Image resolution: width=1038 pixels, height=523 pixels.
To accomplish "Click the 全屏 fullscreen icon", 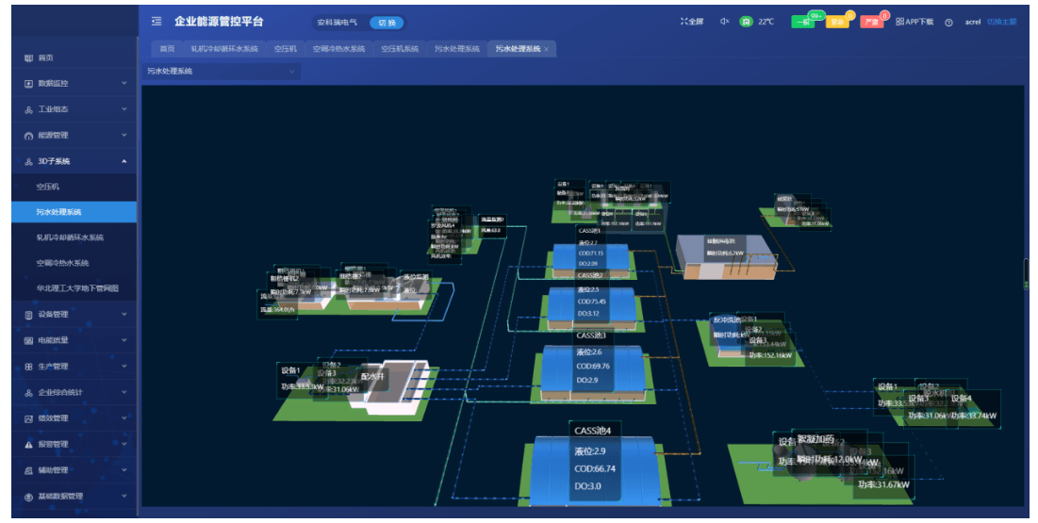I will (x=684, y=21).
